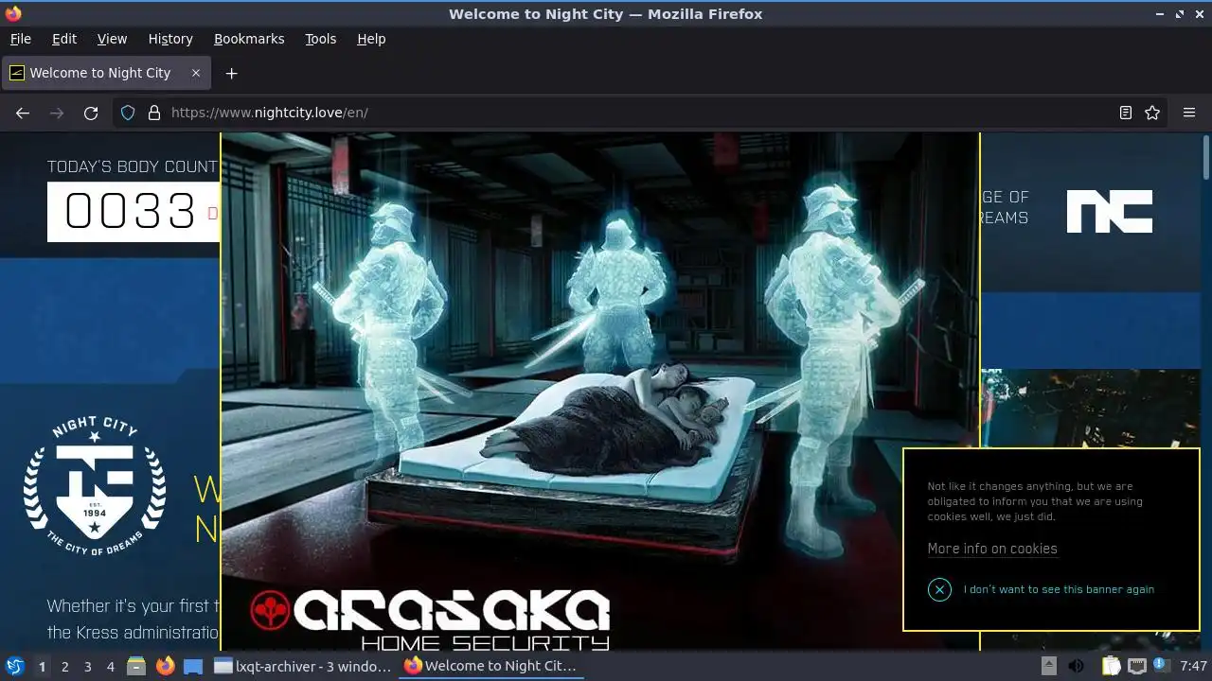Dismiss cookie banner with the X circle
1212x681 pixels.
tap(939, 589)
